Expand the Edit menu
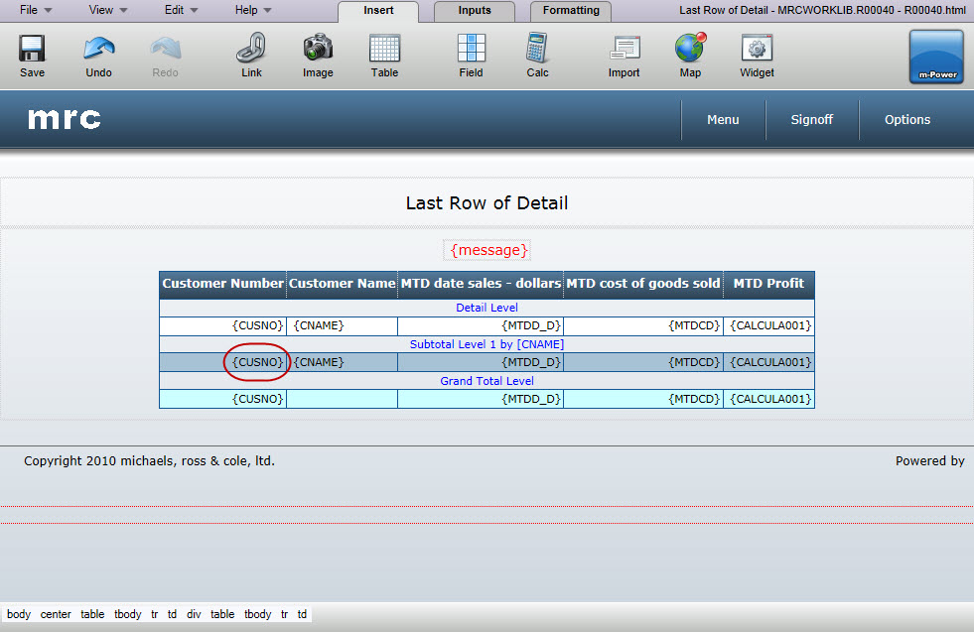The image size is (974, 632). coord(182,10)
